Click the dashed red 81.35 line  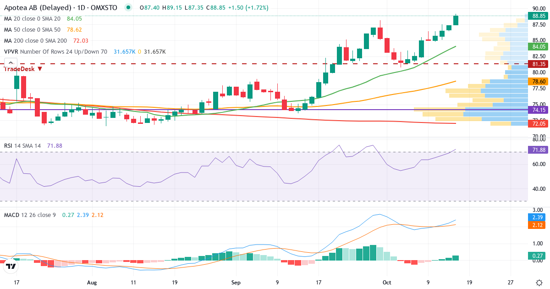pyautogui.click(x=264, y=64)
